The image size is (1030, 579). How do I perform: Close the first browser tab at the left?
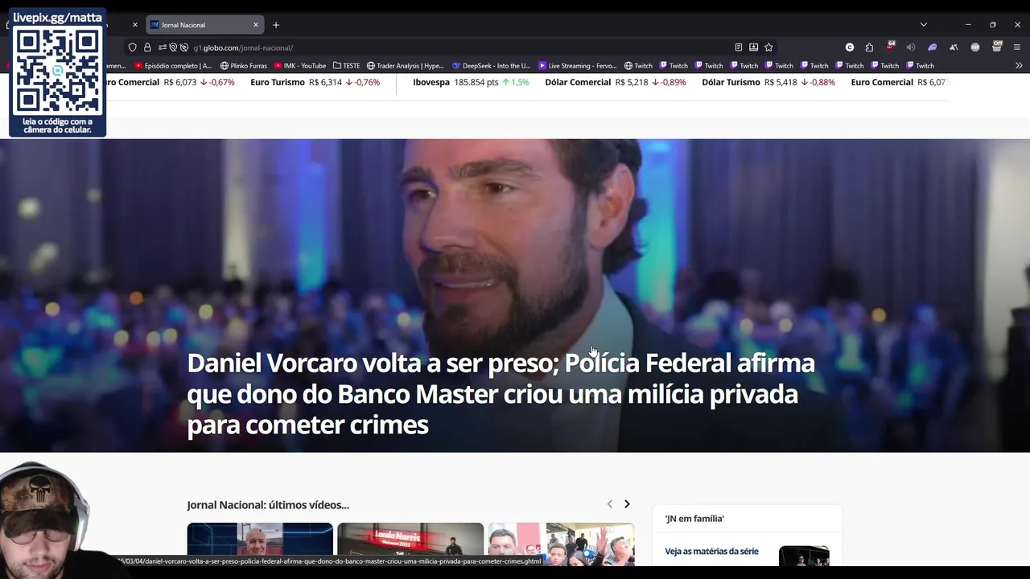point(134,25)
